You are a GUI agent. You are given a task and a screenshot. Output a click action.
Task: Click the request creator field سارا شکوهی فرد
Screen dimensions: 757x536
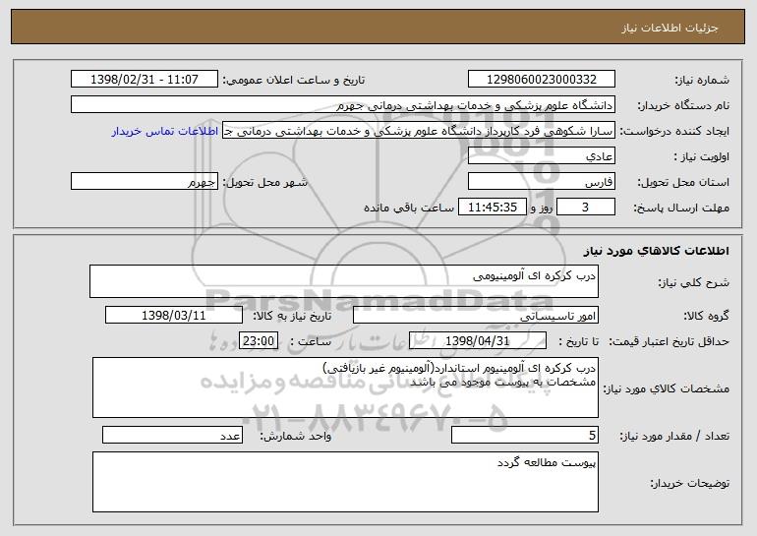(419, 130)
